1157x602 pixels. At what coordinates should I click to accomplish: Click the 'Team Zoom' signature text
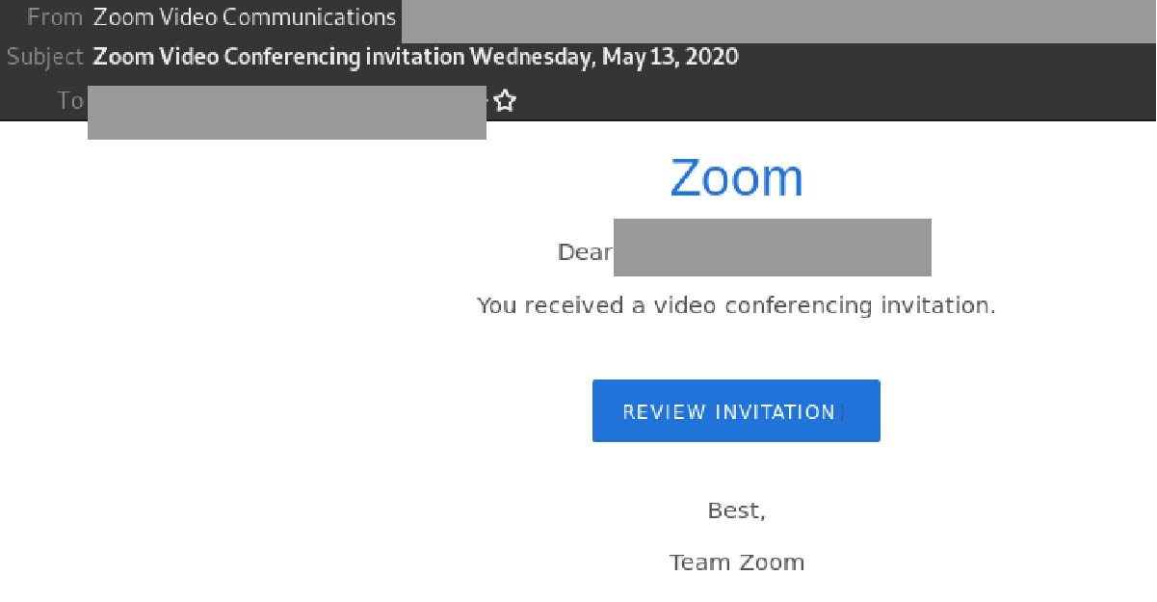[x=737, y=563]
